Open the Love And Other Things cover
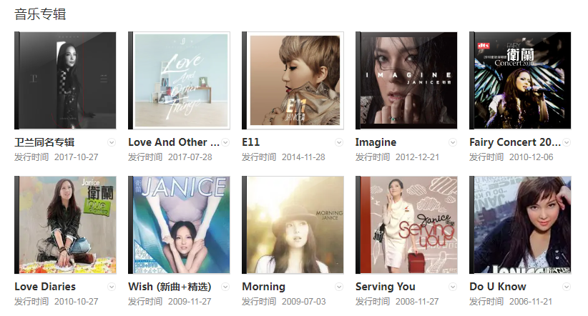588x316 pixels. point(179,81)
